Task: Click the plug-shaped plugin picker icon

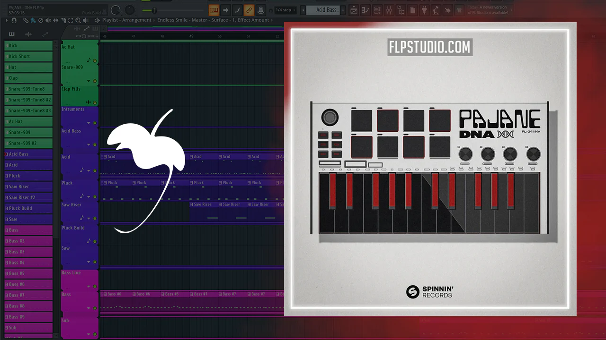Action: coord(424,10)
